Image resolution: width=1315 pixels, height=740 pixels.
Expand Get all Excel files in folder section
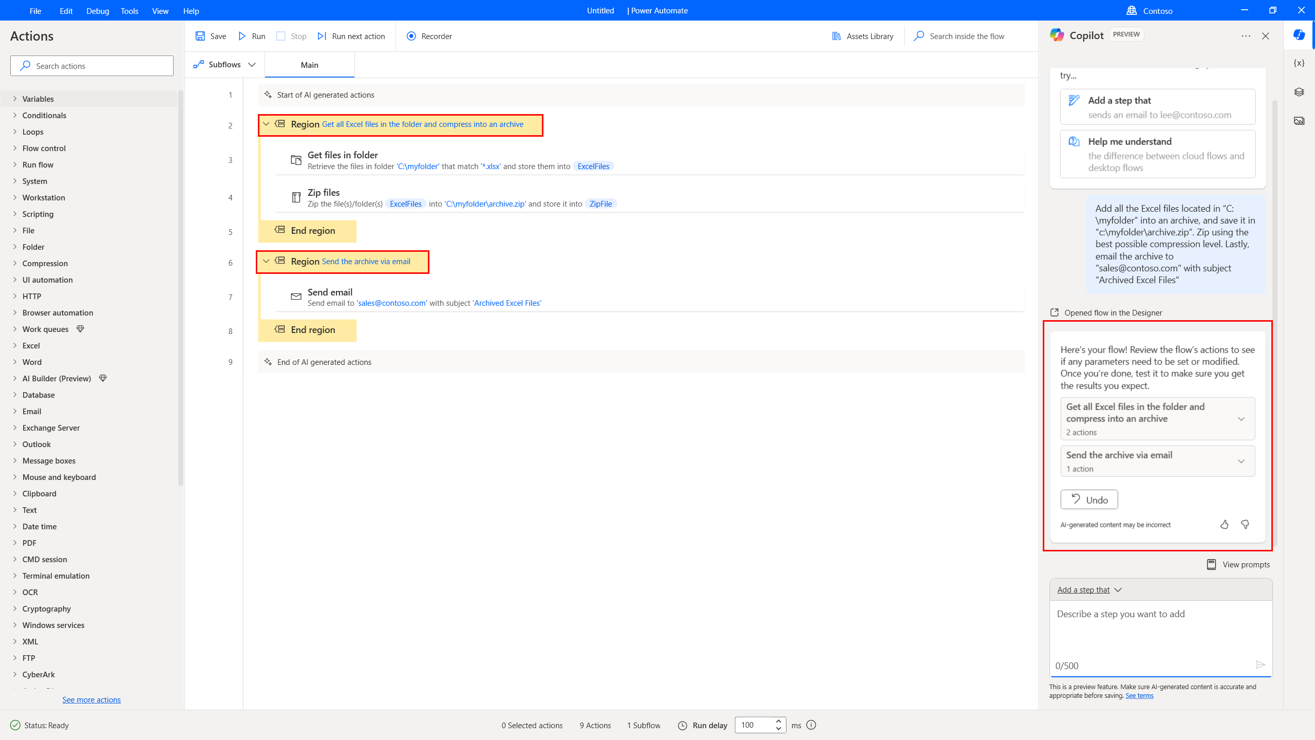[1242, 418]
